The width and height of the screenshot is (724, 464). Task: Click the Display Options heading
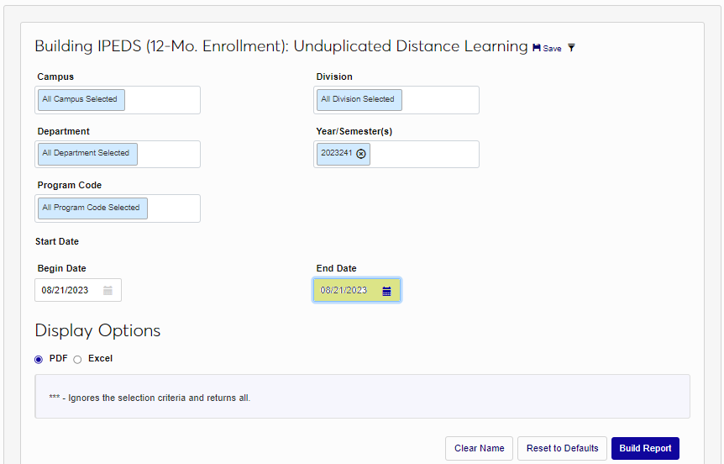pyautogui.click(x=98, y=331)
